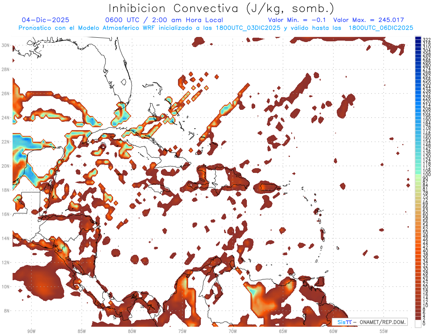435x336 pixels.
Task: Click the 16N latitude label
Action: (x=6, y=214)
